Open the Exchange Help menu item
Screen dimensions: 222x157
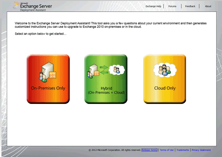[x=153, y=6]
